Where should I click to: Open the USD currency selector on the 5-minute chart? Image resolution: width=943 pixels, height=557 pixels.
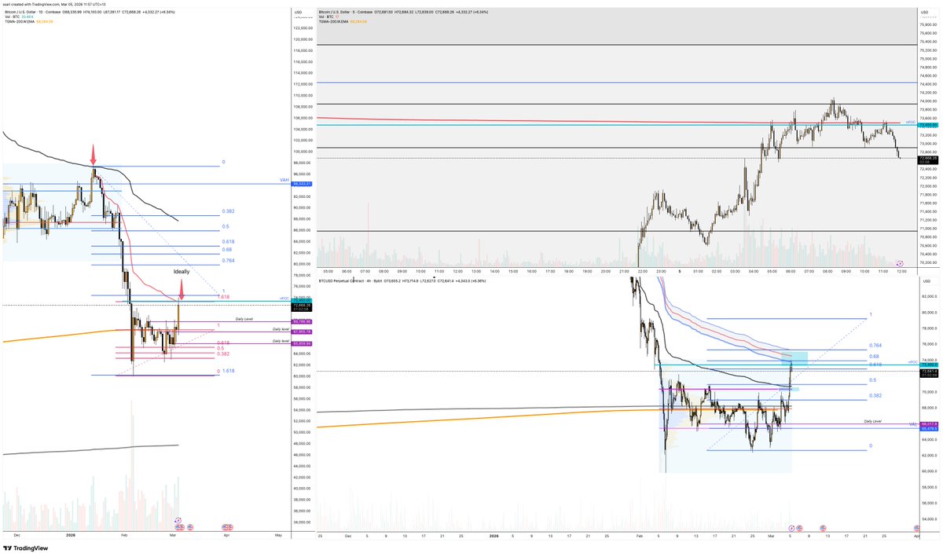pyautogui.click(x=928, y=13)
